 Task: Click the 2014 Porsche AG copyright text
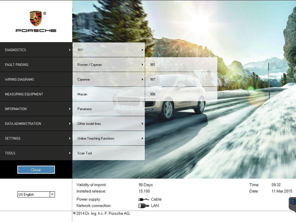(x=101, y=214)
